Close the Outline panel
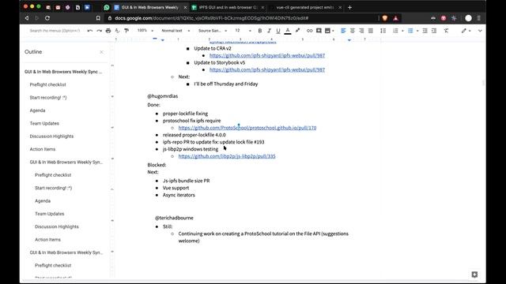 click(102, 52)
